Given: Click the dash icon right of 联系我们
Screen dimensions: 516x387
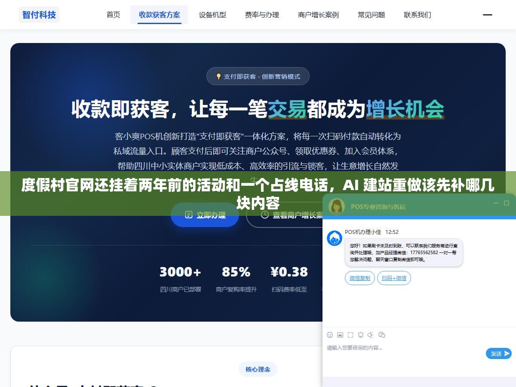Looking at the screenshot, I should (x=488, y=15).
